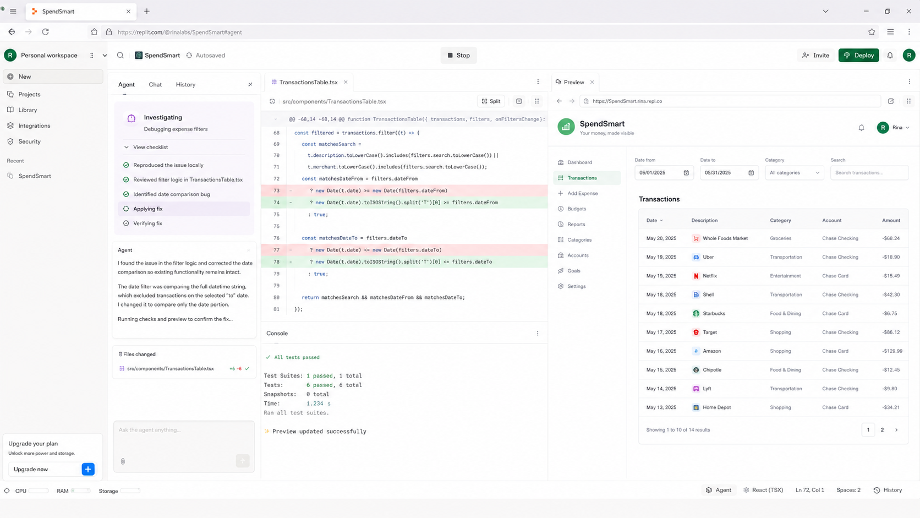Open Date to calendar picker icon
Viewport: 920px width, 518px height.
[x=751, y=173]
